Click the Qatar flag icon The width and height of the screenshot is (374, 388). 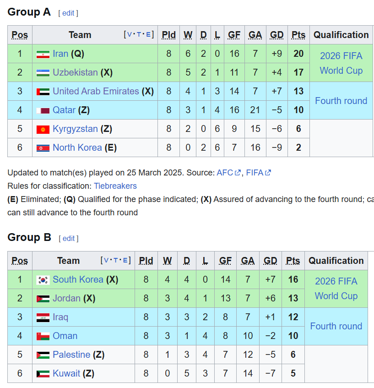[x=43, y=110]
